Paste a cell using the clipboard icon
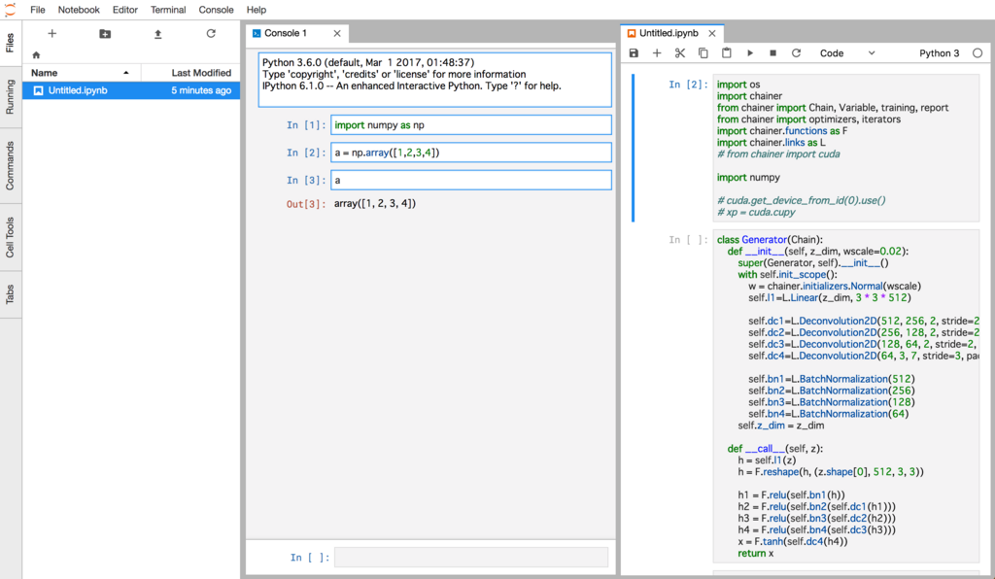995x579 pixels. click(x=725, y=52)
